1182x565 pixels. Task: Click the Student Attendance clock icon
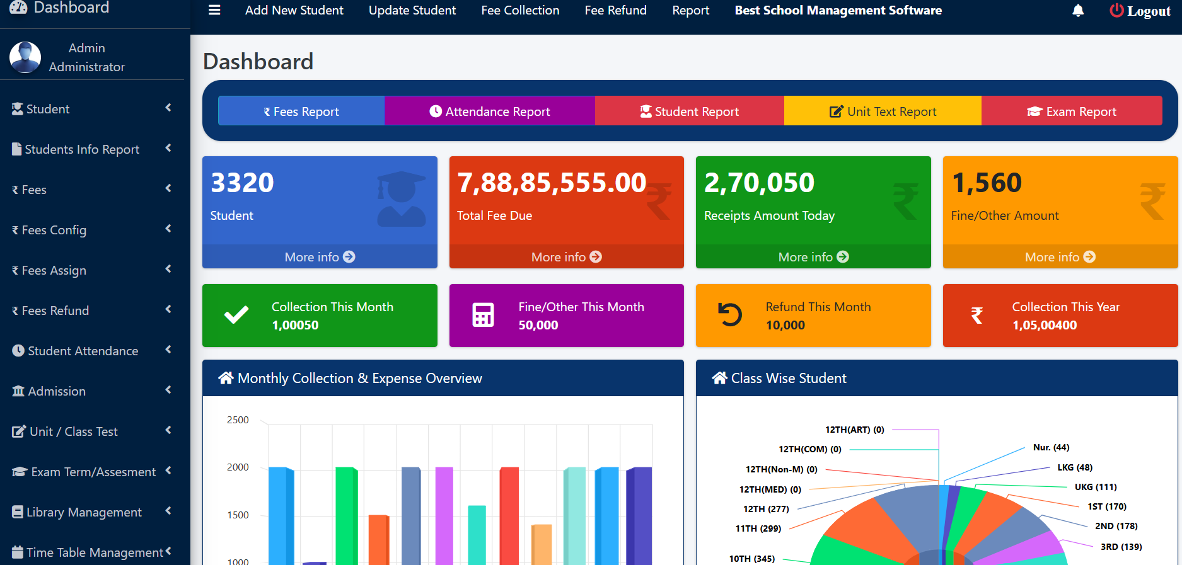18,351
